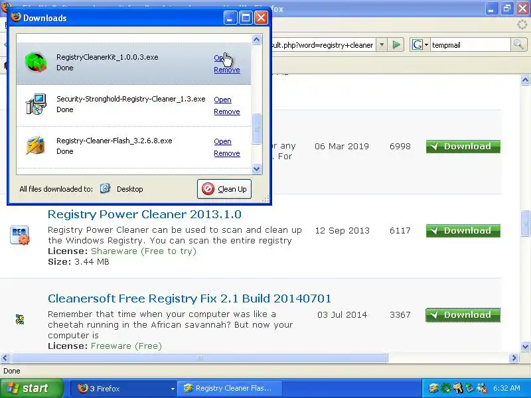Image resolution: width=531 pixels, height=398 pixels.
Task: Click the Downloads list scrollbar thumb
Action: [257, 129]
